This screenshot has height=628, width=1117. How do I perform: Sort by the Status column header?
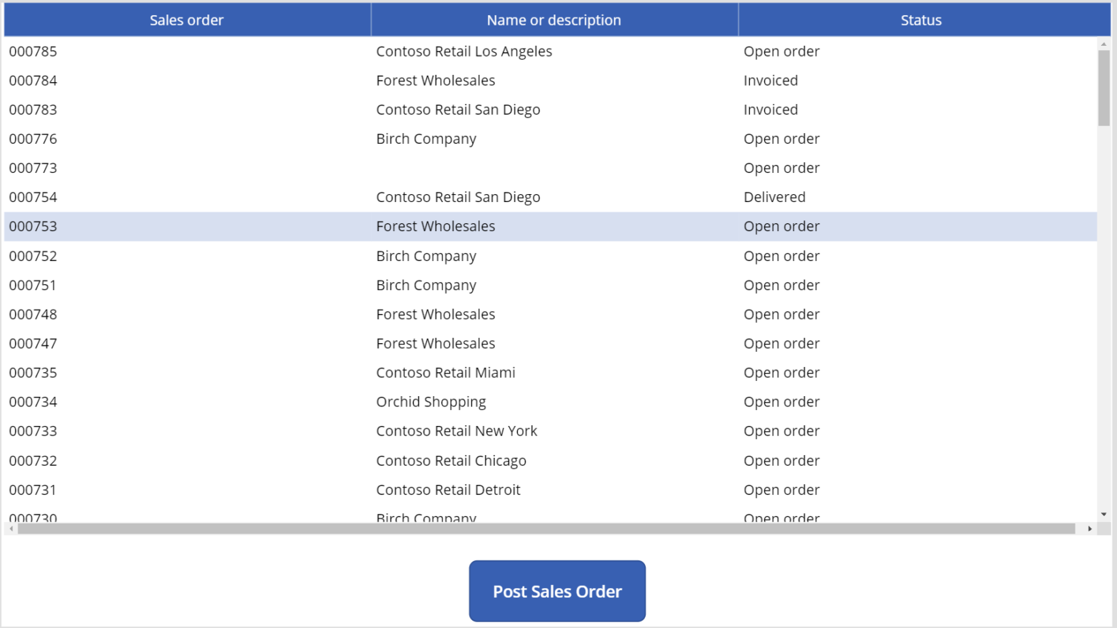pos(921,20)
